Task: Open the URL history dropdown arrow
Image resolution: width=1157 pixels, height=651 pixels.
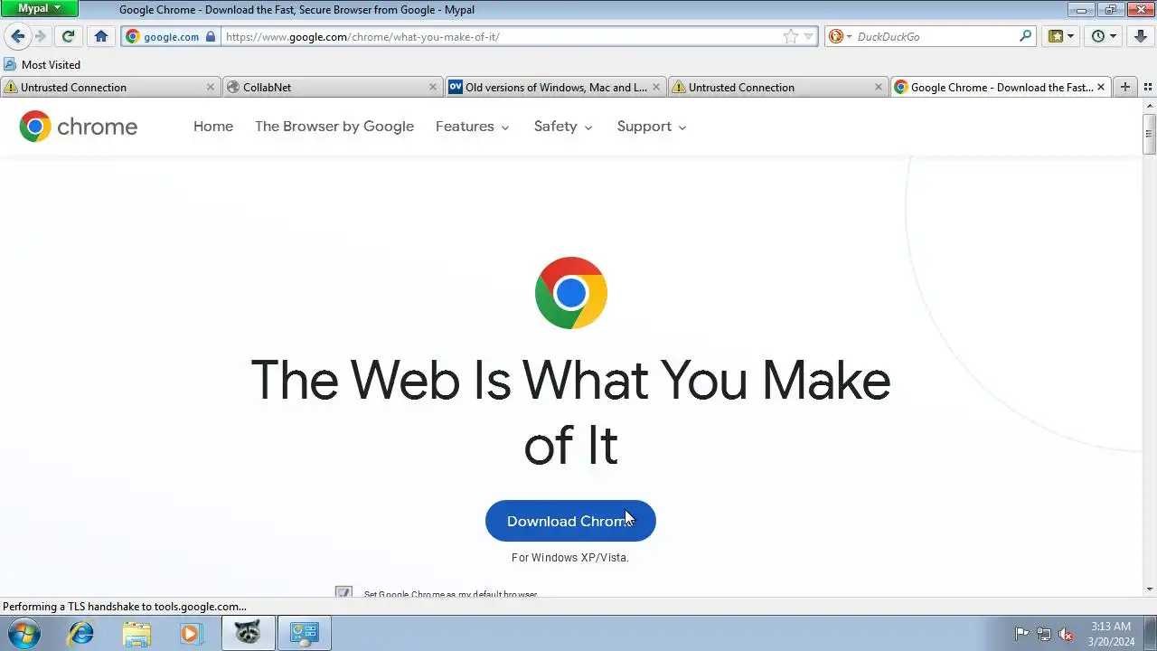Action: coord(809,36)
